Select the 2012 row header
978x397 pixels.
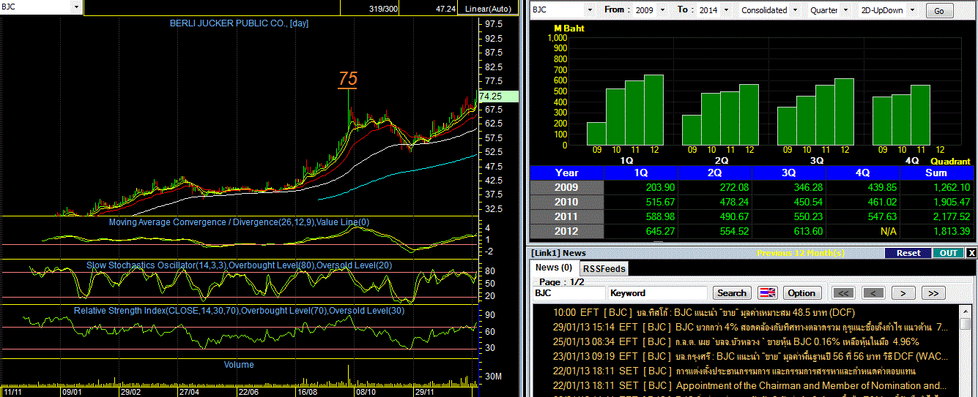point(567,232)
